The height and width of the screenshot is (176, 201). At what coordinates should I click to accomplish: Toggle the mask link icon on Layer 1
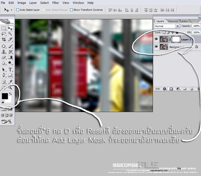coord(170,39)
